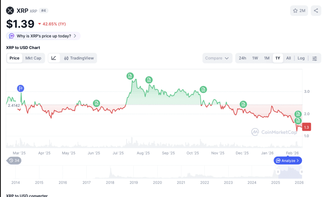
Task: Select the All time range
Action: pos(288,58)
